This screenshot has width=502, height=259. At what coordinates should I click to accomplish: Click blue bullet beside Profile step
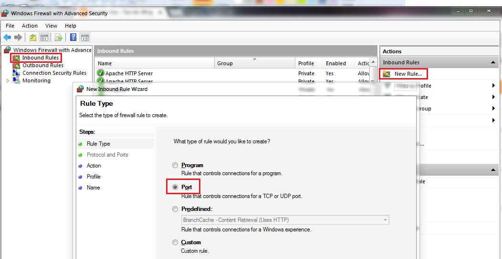tap(80, 177)
